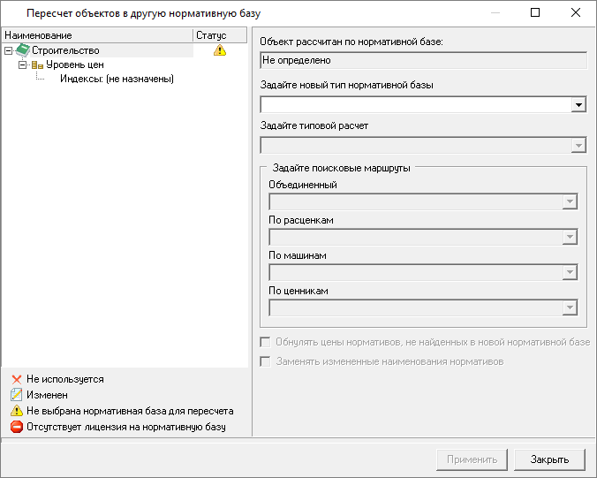Image resolution: width=597 pixels, height=478 pixels.
Task: Collapse the Уровень цен tree node
Action: [x=22, y=64]
